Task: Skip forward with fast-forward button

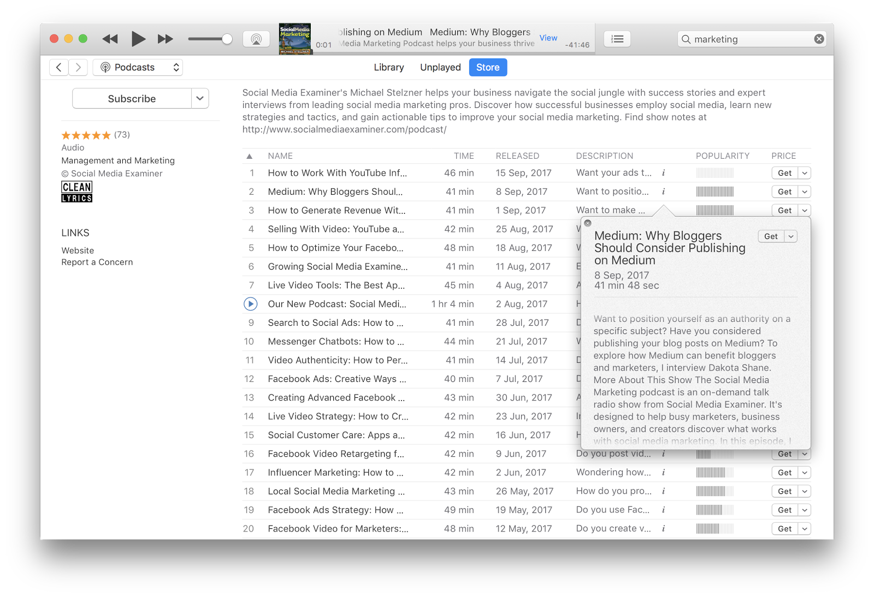Action: (166, 39)
